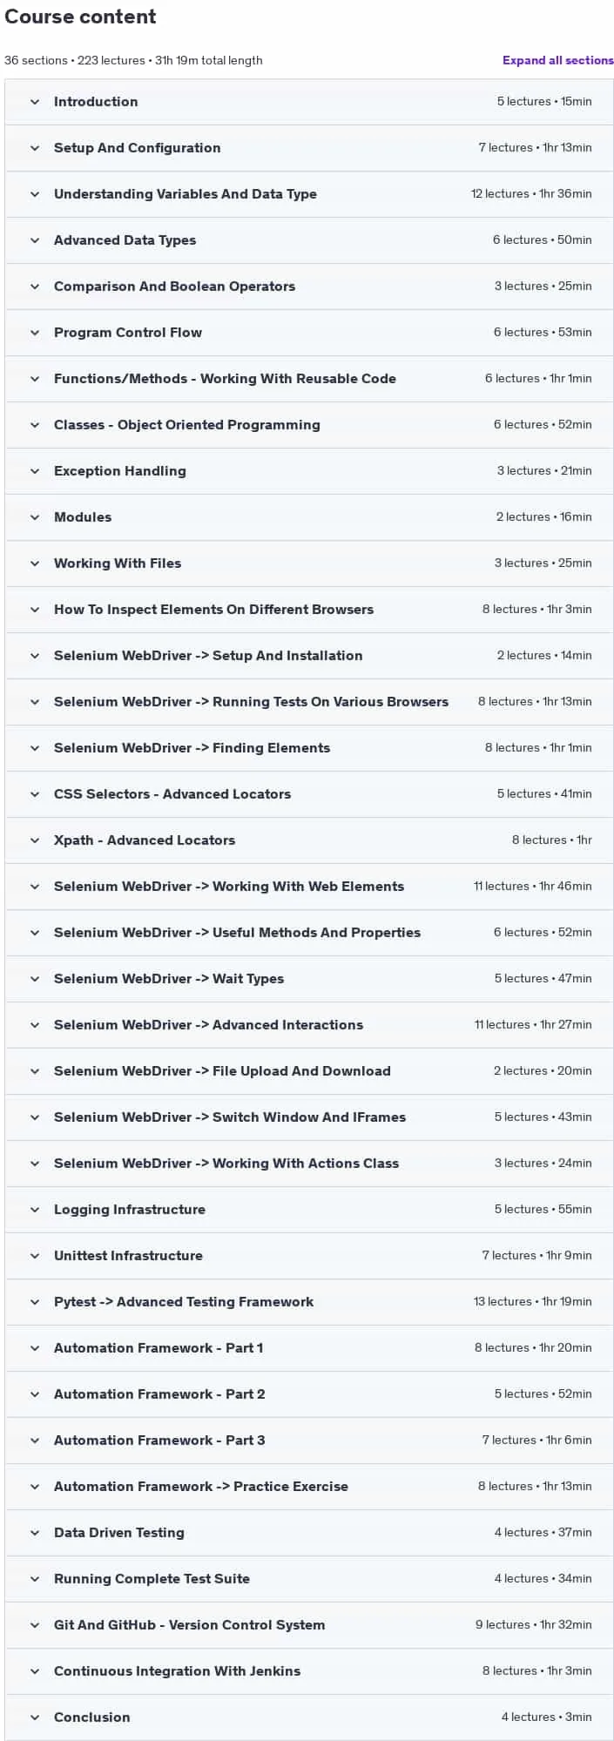The height and width of the screenshot is (1741, 614).
Task: Click Expand all sections link
Action: tap(557, 60)
